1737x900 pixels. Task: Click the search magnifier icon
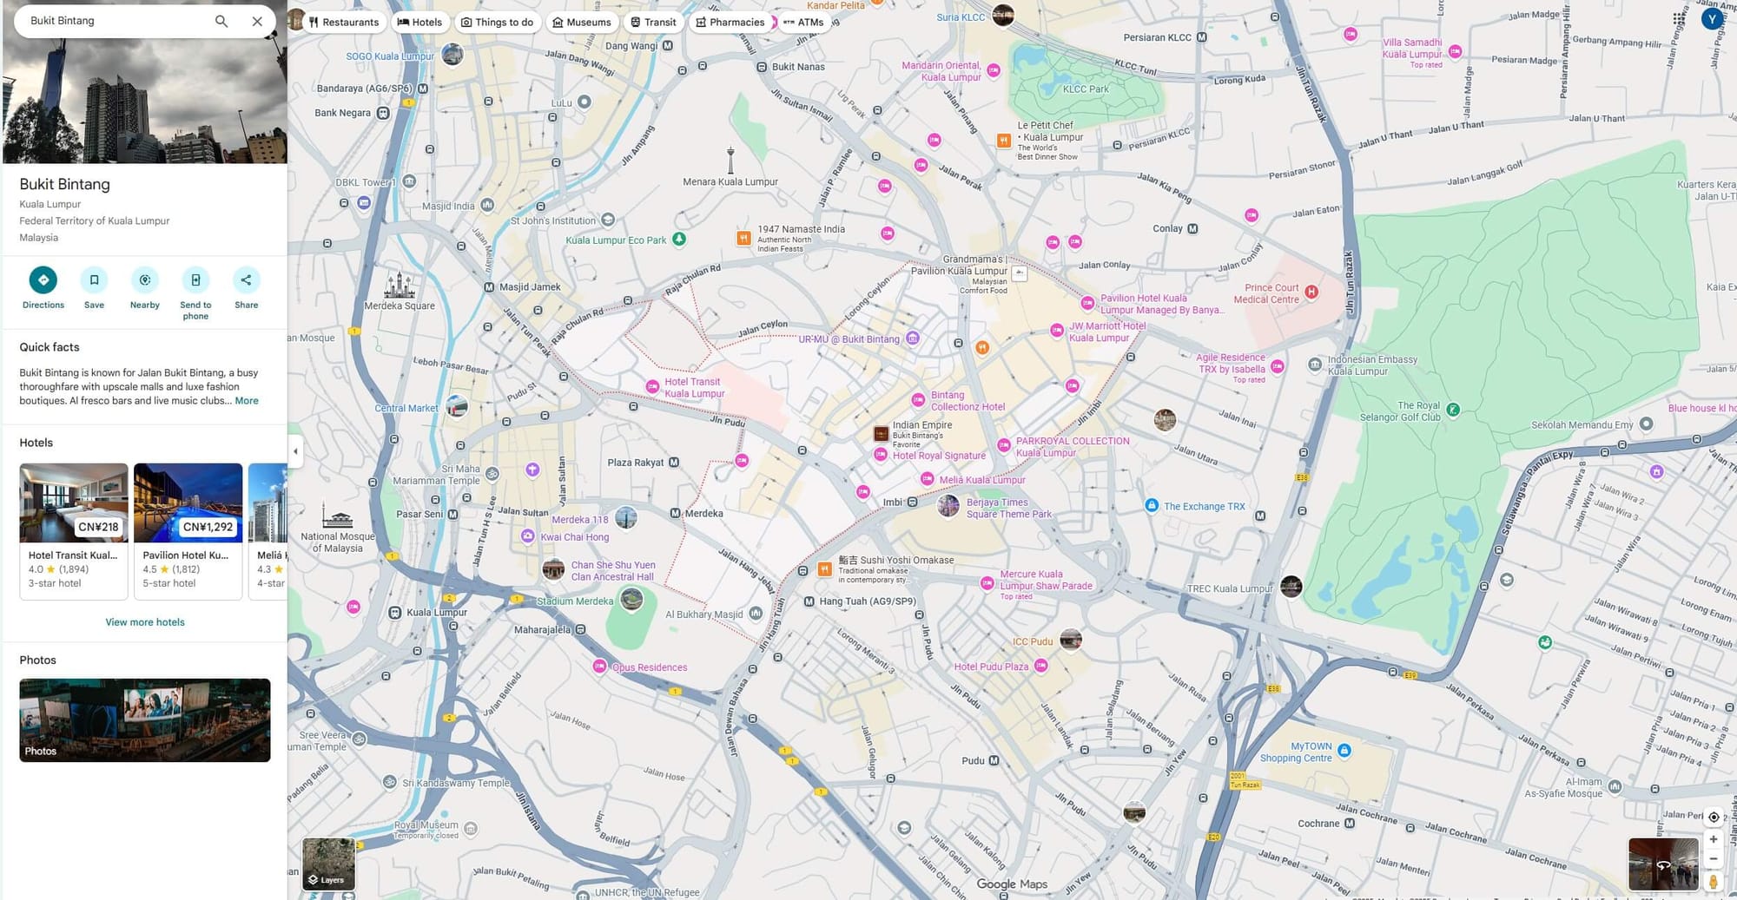(221, 21)
